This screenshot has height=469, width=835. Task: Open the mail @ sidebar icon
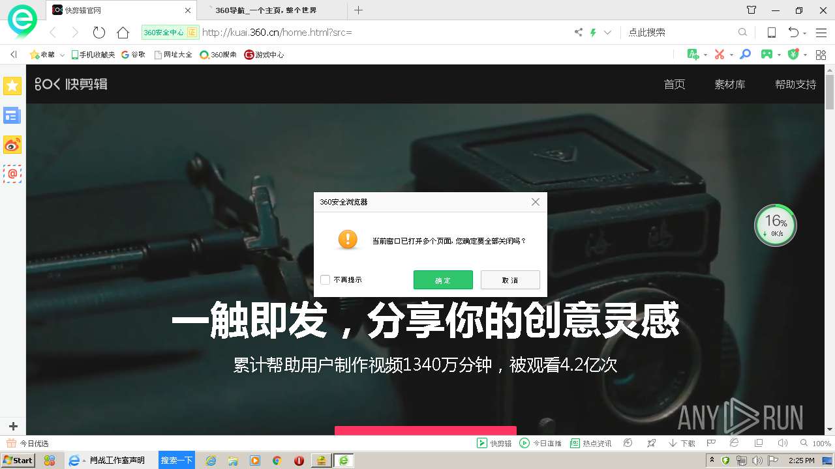(12, 174)
